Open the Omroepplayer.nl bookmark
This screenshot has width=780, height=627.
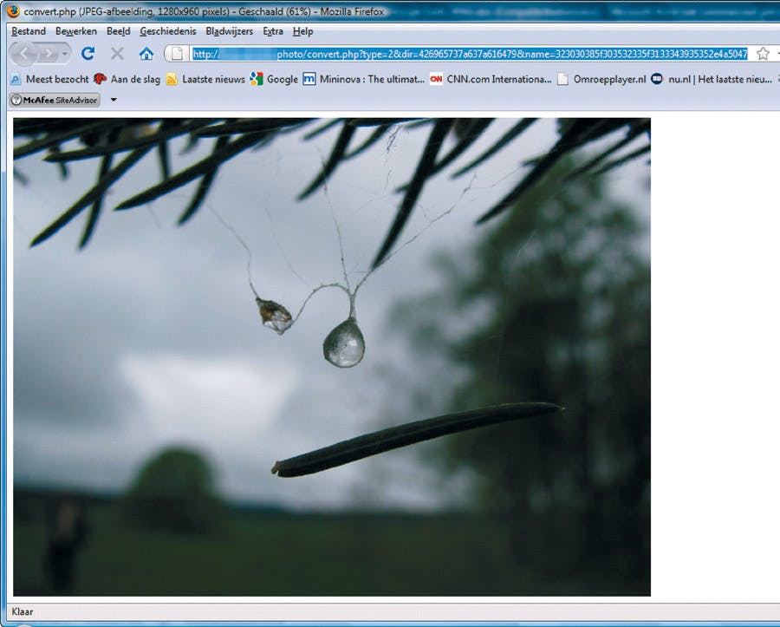[x=601, y=79]
